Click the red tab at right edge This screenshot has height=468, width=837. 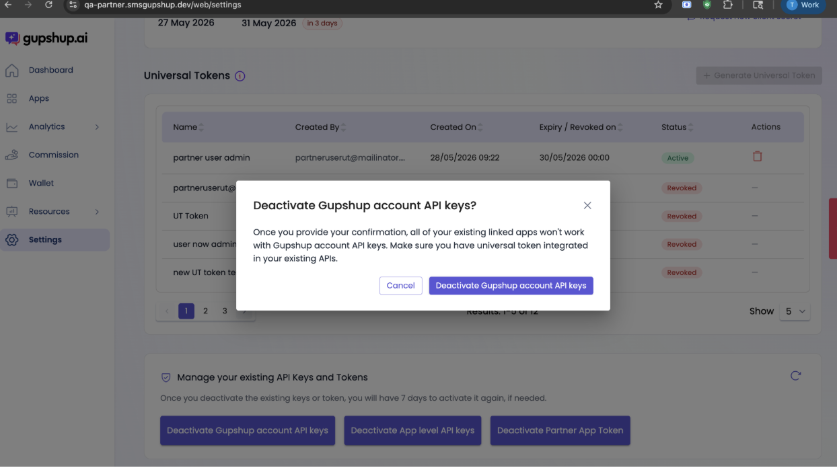(833, 229)
